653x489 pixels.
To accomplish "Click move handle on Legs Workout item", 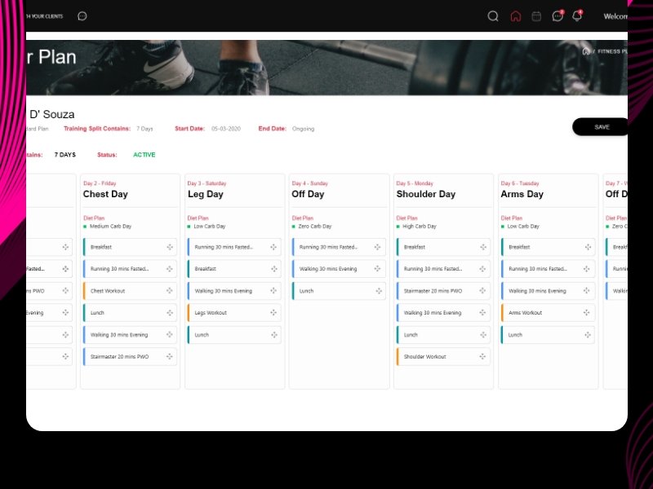I will pyautogui.click(x=274, y=313).
